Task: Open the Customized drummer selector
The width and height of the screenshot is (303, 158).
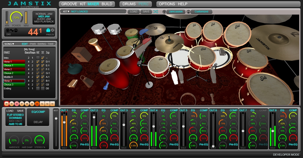Action: pos(201,12)
